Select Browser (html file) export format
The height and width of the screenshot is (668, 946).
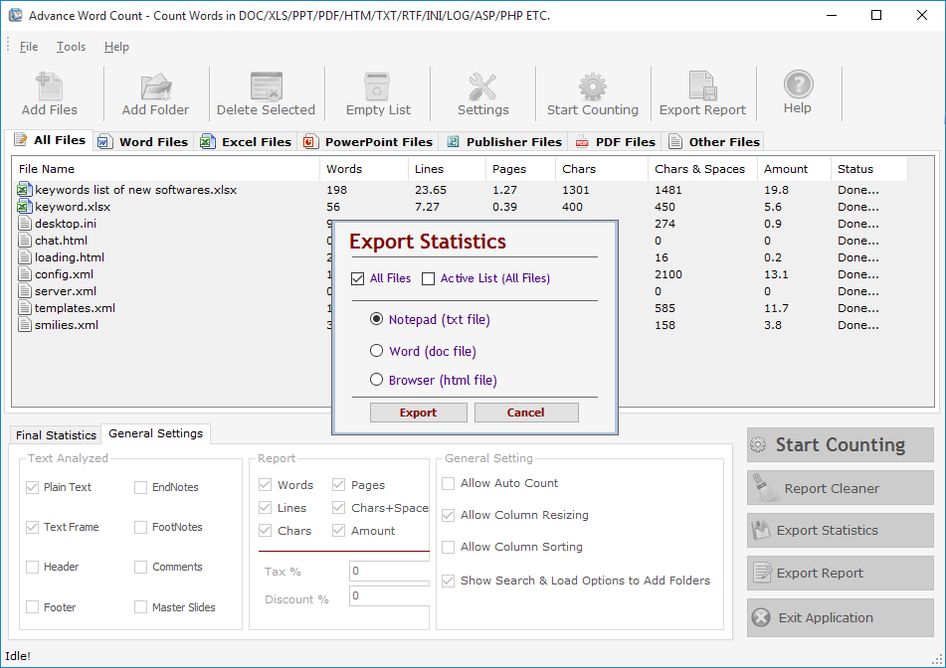click(x=376, y=379)
